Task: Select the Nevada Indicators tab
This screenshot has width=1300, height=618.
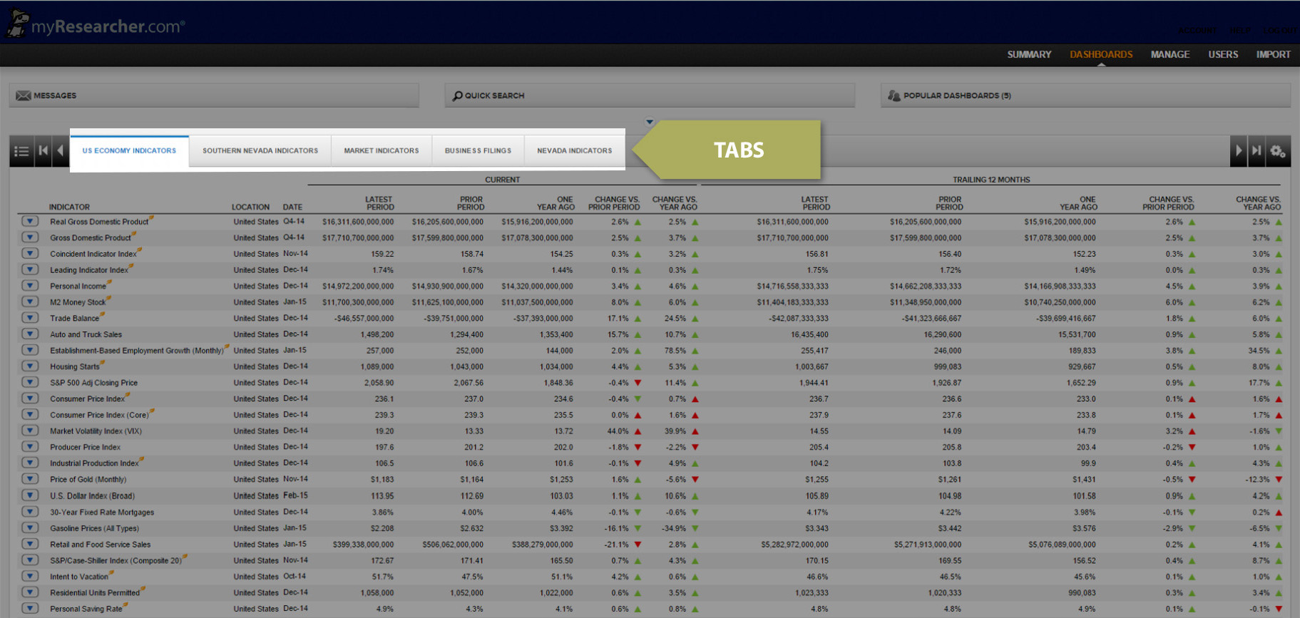Action: (x=575, y=150)
